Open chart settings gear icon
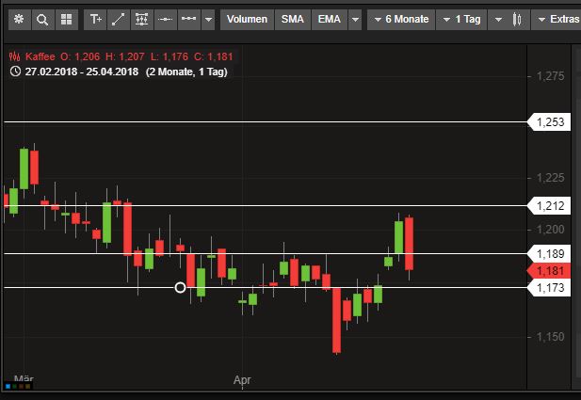 pos(19,19)
